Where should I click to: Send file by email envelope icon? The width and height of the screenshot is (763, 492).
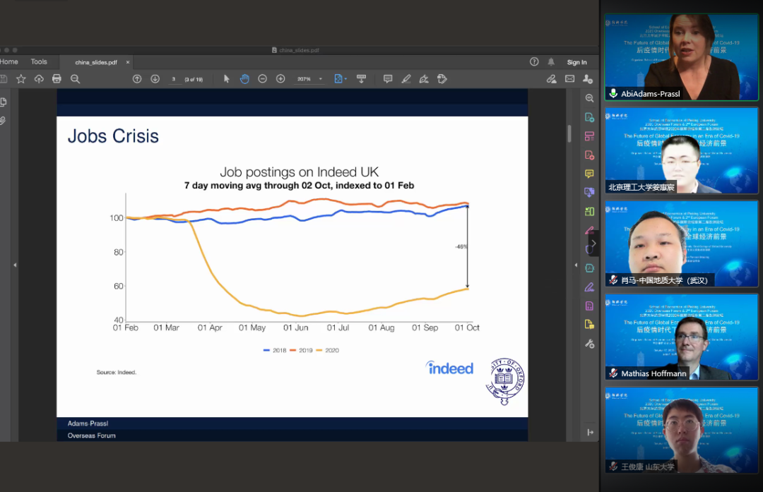point(569,79)
